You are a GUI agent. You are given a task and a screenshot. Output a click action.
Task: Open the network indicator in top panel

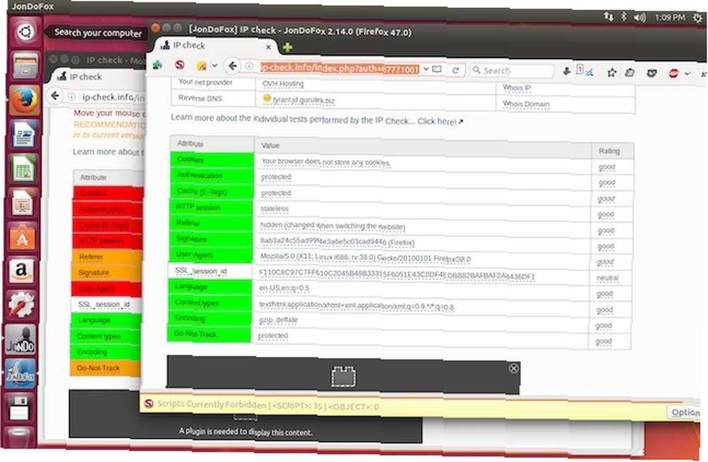[609, 17]
